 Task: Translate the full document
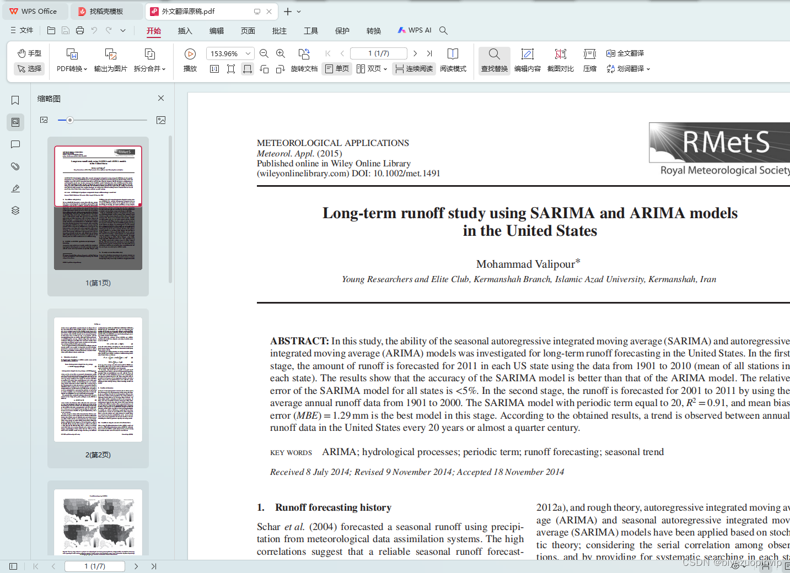[x=625, y=53]
